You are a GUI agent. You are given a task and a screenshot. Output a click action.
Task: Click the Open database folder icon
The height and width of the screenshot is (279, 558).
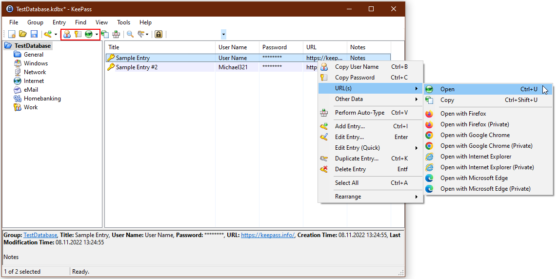coord(23,34)
